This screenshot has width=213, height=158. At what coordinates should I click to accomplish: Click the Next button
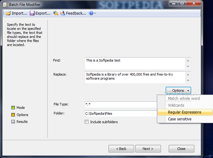[x=148, y=149]
